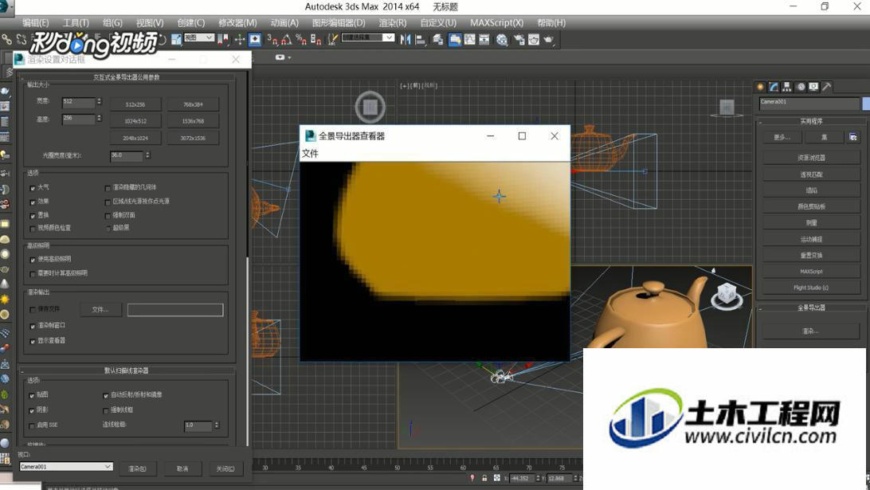Choose the 1024x512 preset size button
The height and width of the screenshot is (490, 870).
tap(135, 121)
